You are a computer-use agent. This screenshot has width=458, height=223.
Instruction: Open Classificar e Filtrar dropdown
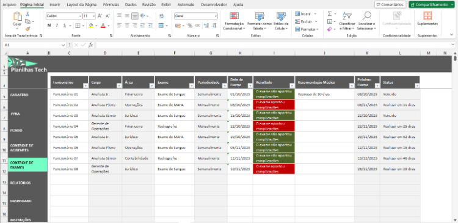tap(347, 21)
